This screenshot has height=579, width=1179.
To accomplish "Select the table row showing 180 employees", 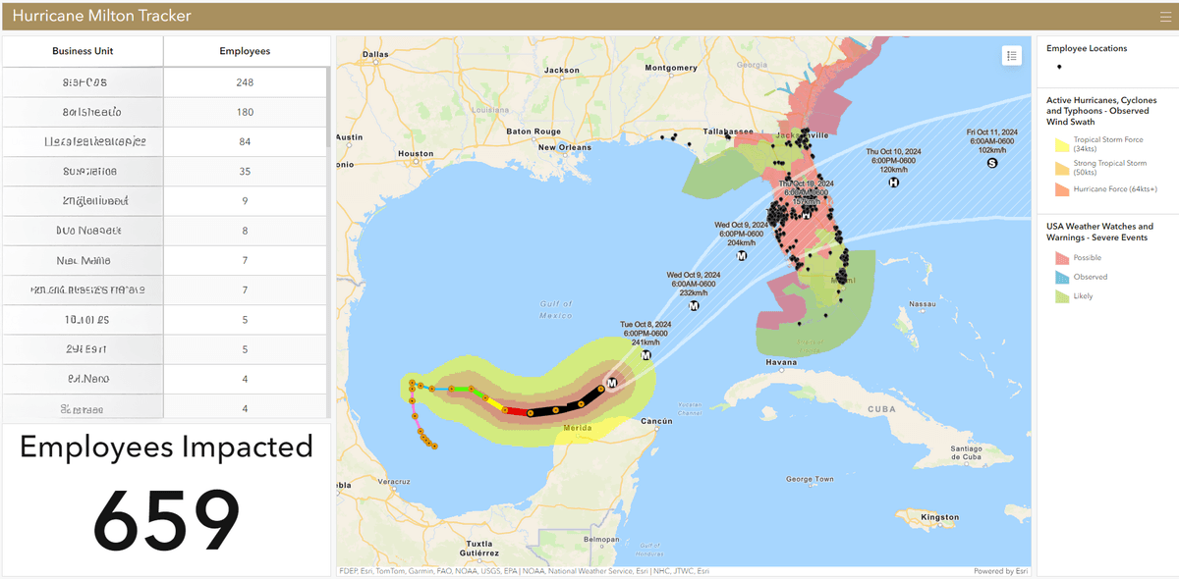I will pos(165,112).
